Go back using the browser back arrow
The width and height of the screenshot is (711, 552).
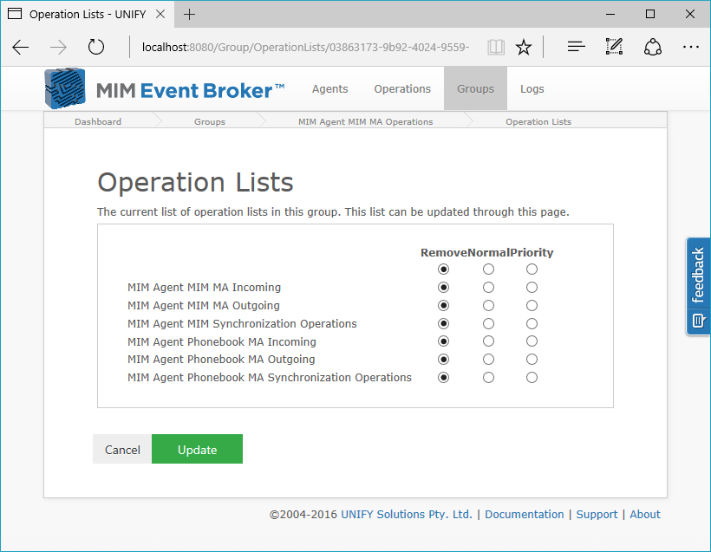(21, 47)
